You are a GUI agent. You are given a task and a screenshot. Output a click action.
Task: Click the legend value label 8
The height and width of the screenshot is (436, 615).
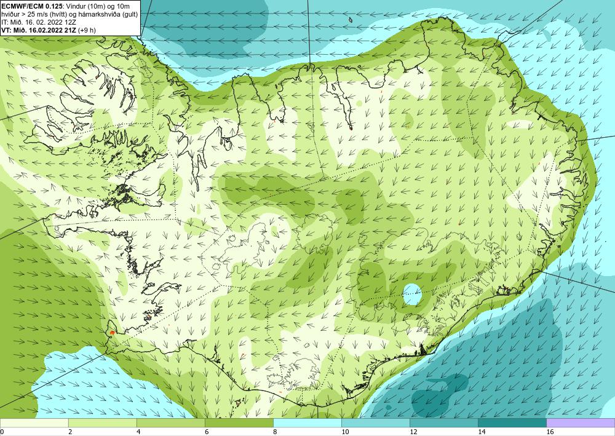point(274,432)
